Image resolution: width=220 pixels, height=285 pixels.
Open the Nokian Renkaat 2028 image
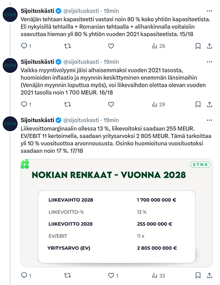coord(117,213)
